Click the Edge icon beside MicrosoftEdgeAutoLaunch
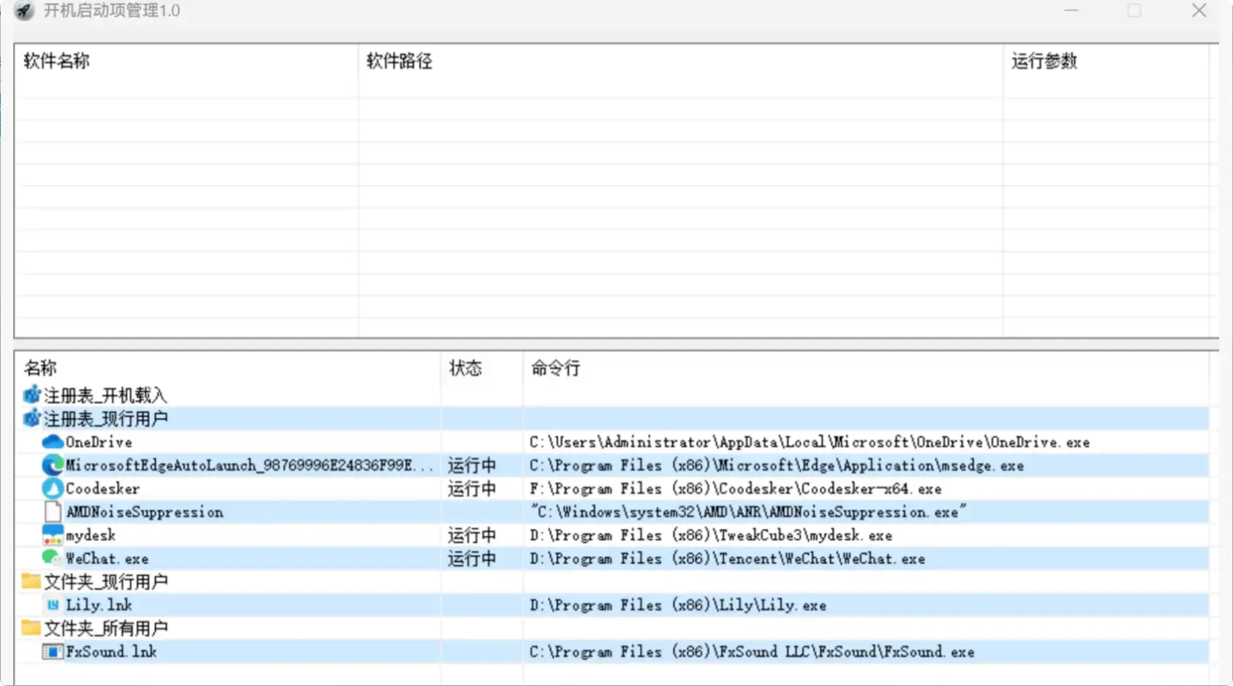The width and height of the screenshot is (1233, 686). click(x=51, y=465)
